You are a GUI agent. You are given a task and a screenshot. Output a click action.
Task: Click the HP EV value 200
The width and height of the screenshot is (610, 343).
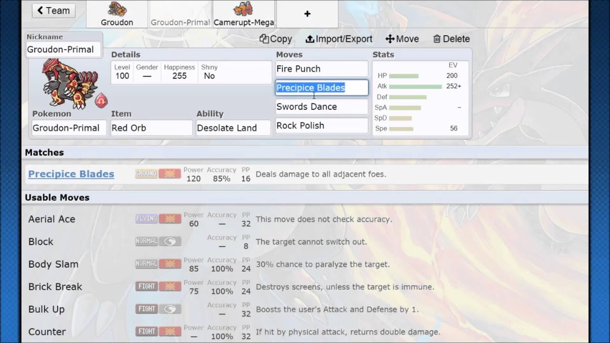(452, 76)
